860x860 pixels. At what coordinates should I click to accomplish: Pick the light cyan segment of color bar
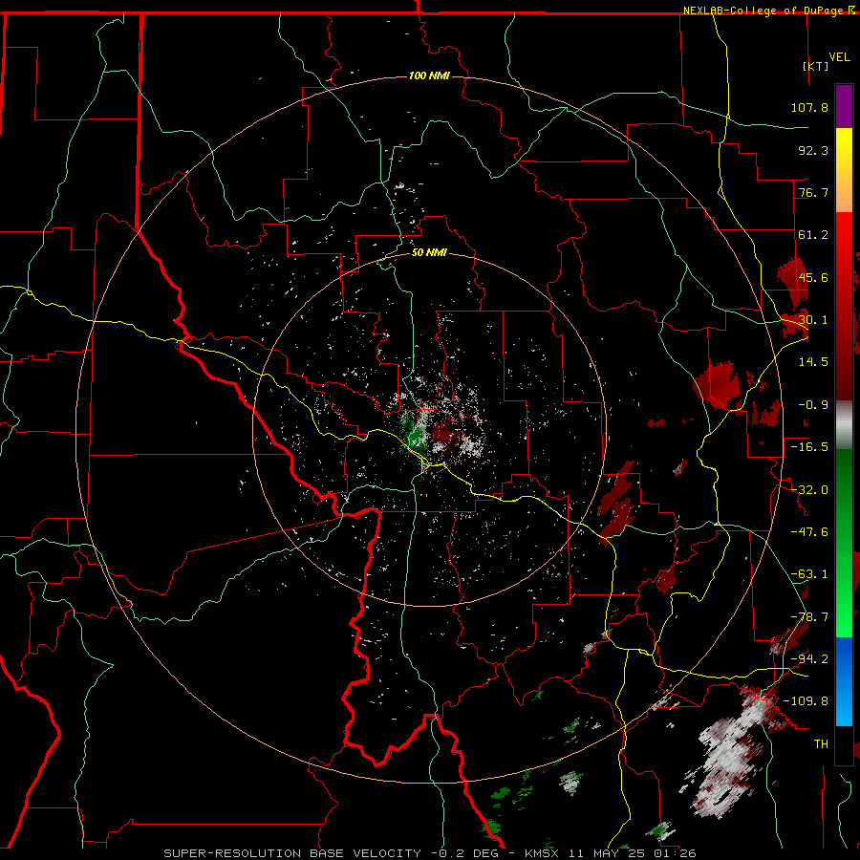pos(844,710)
